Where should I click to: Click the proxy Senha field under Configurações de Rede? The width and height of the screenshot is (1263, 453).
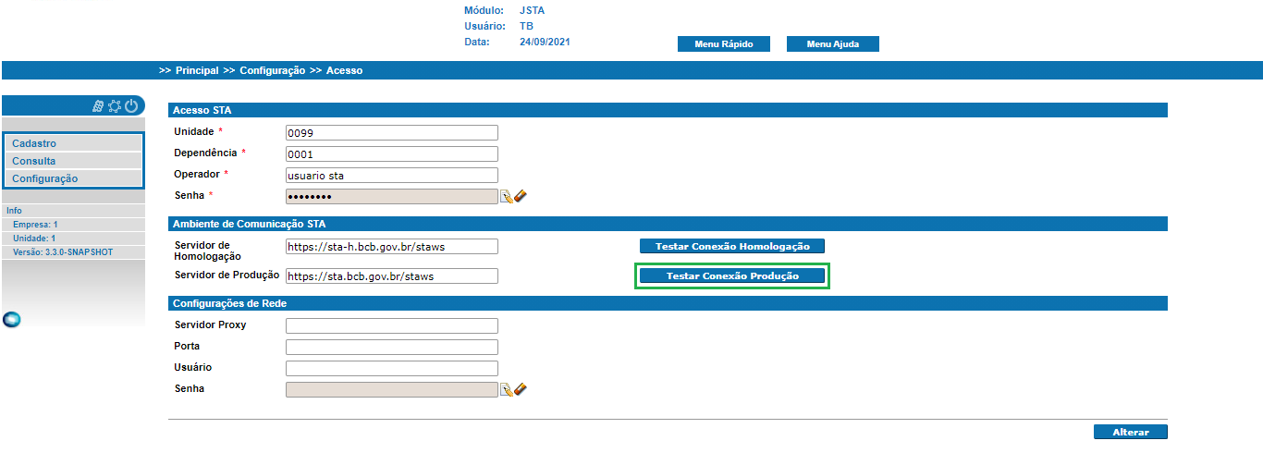click(x=392, y=389)
